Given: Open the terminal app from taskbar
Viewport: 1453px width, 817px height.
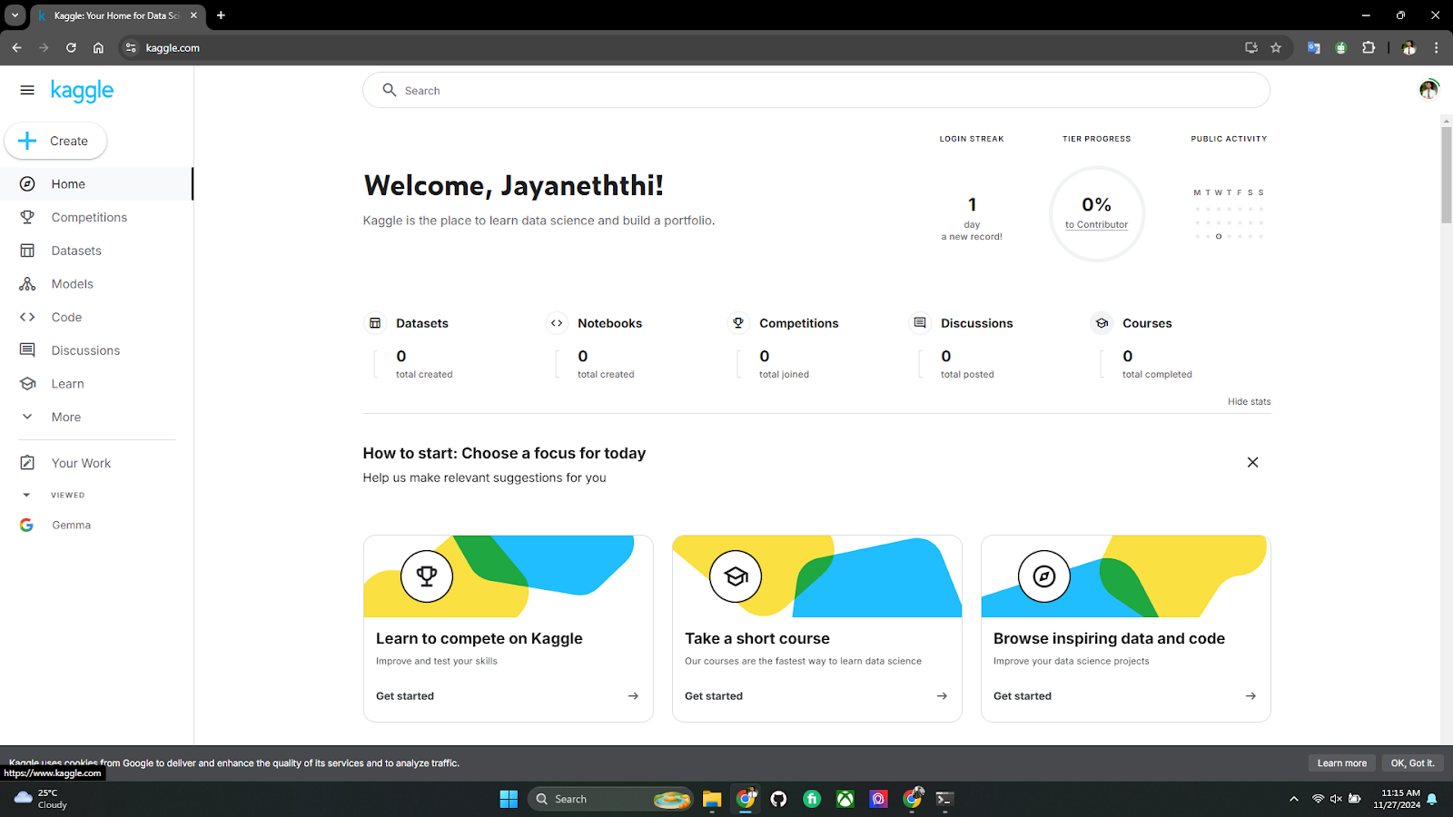Looking at the screenshot, I should coord(944,799).
